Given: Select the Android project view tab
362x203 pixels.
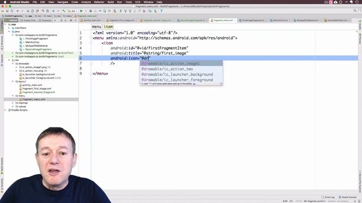Looking at the screenshot, I should (11, 20).
